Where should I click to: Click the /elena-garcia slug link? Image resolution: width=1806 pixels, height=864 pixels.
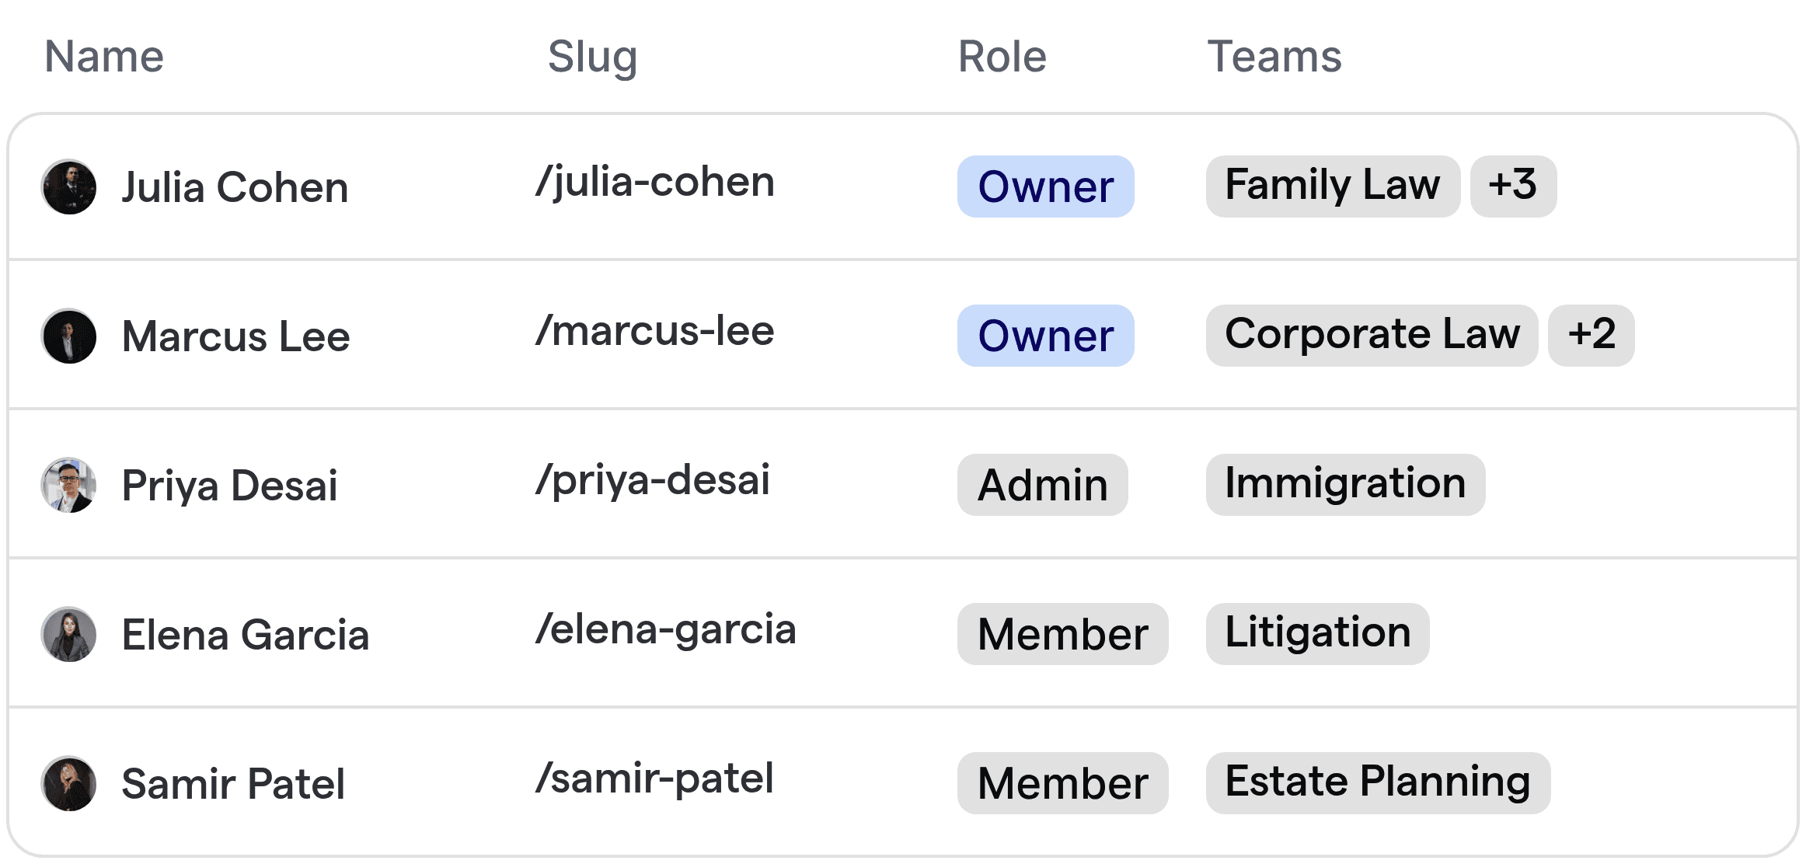click(667, 632)
